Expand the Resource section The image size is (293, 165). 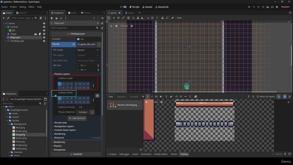[59, 137]
